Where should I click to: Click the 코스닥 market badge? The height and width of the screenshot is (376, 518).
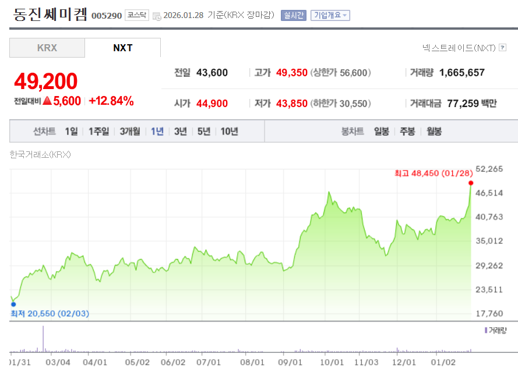pos(137,15)
